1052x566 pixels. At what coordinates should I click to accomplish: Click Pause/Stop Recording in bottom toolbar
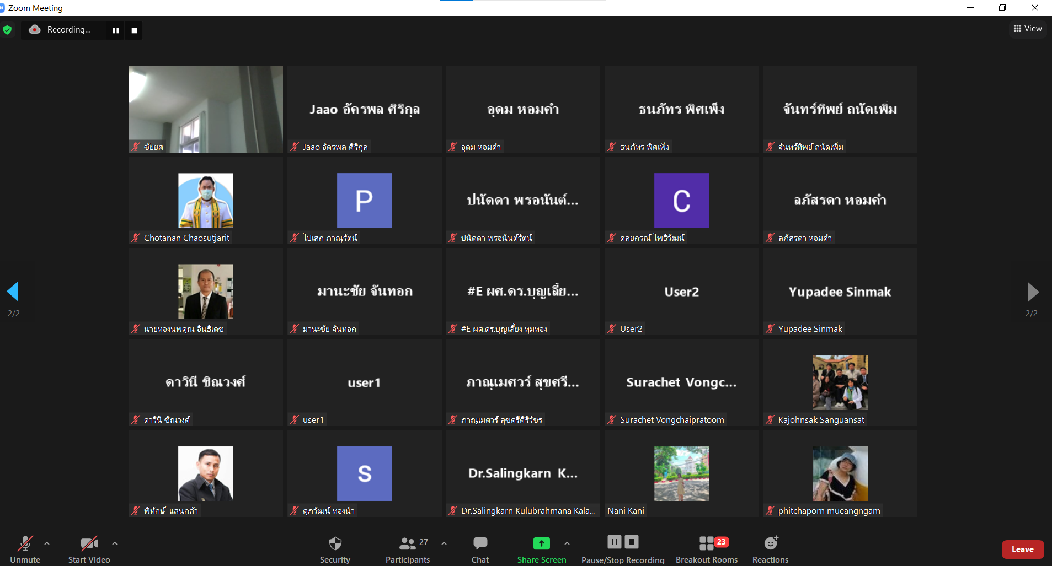point(623,549)
